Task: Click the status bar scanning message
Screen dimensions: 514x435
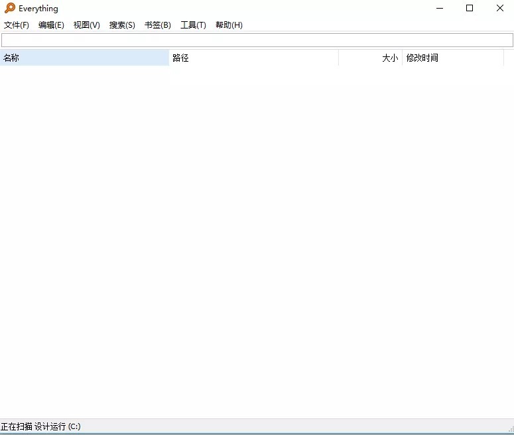Action: pyautogui.click(x=41, y=426)
